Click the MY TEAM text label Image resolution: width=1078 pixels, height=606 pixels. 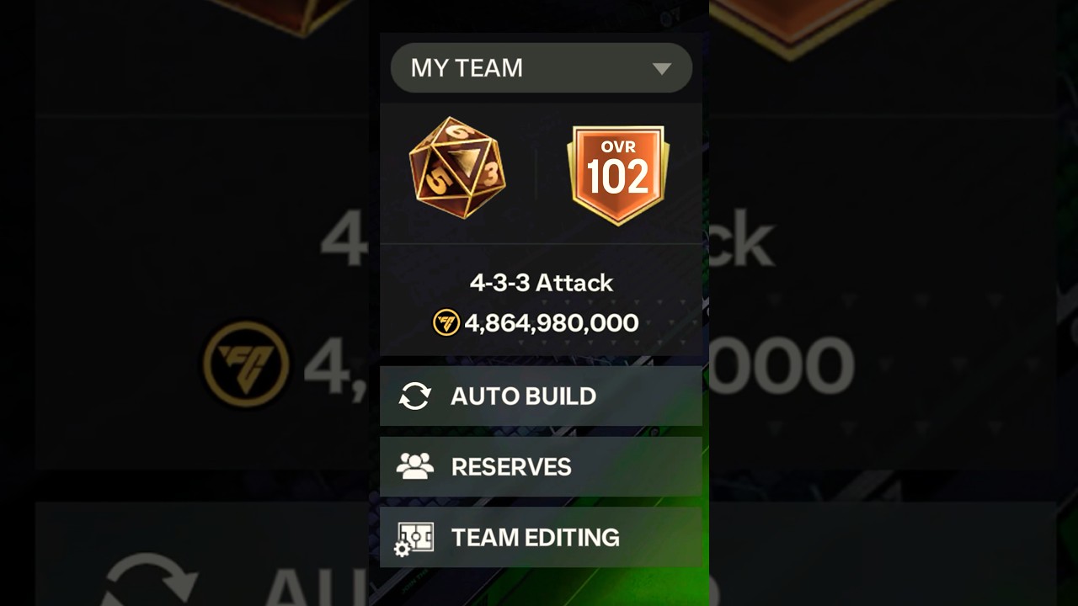(467, 68)
